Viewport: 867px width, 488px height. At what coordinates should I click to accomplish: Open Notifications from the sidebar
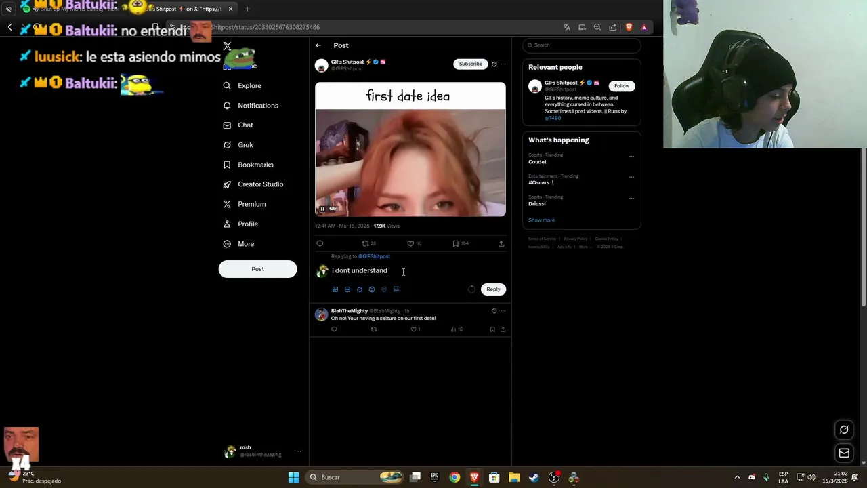(251, 106)
